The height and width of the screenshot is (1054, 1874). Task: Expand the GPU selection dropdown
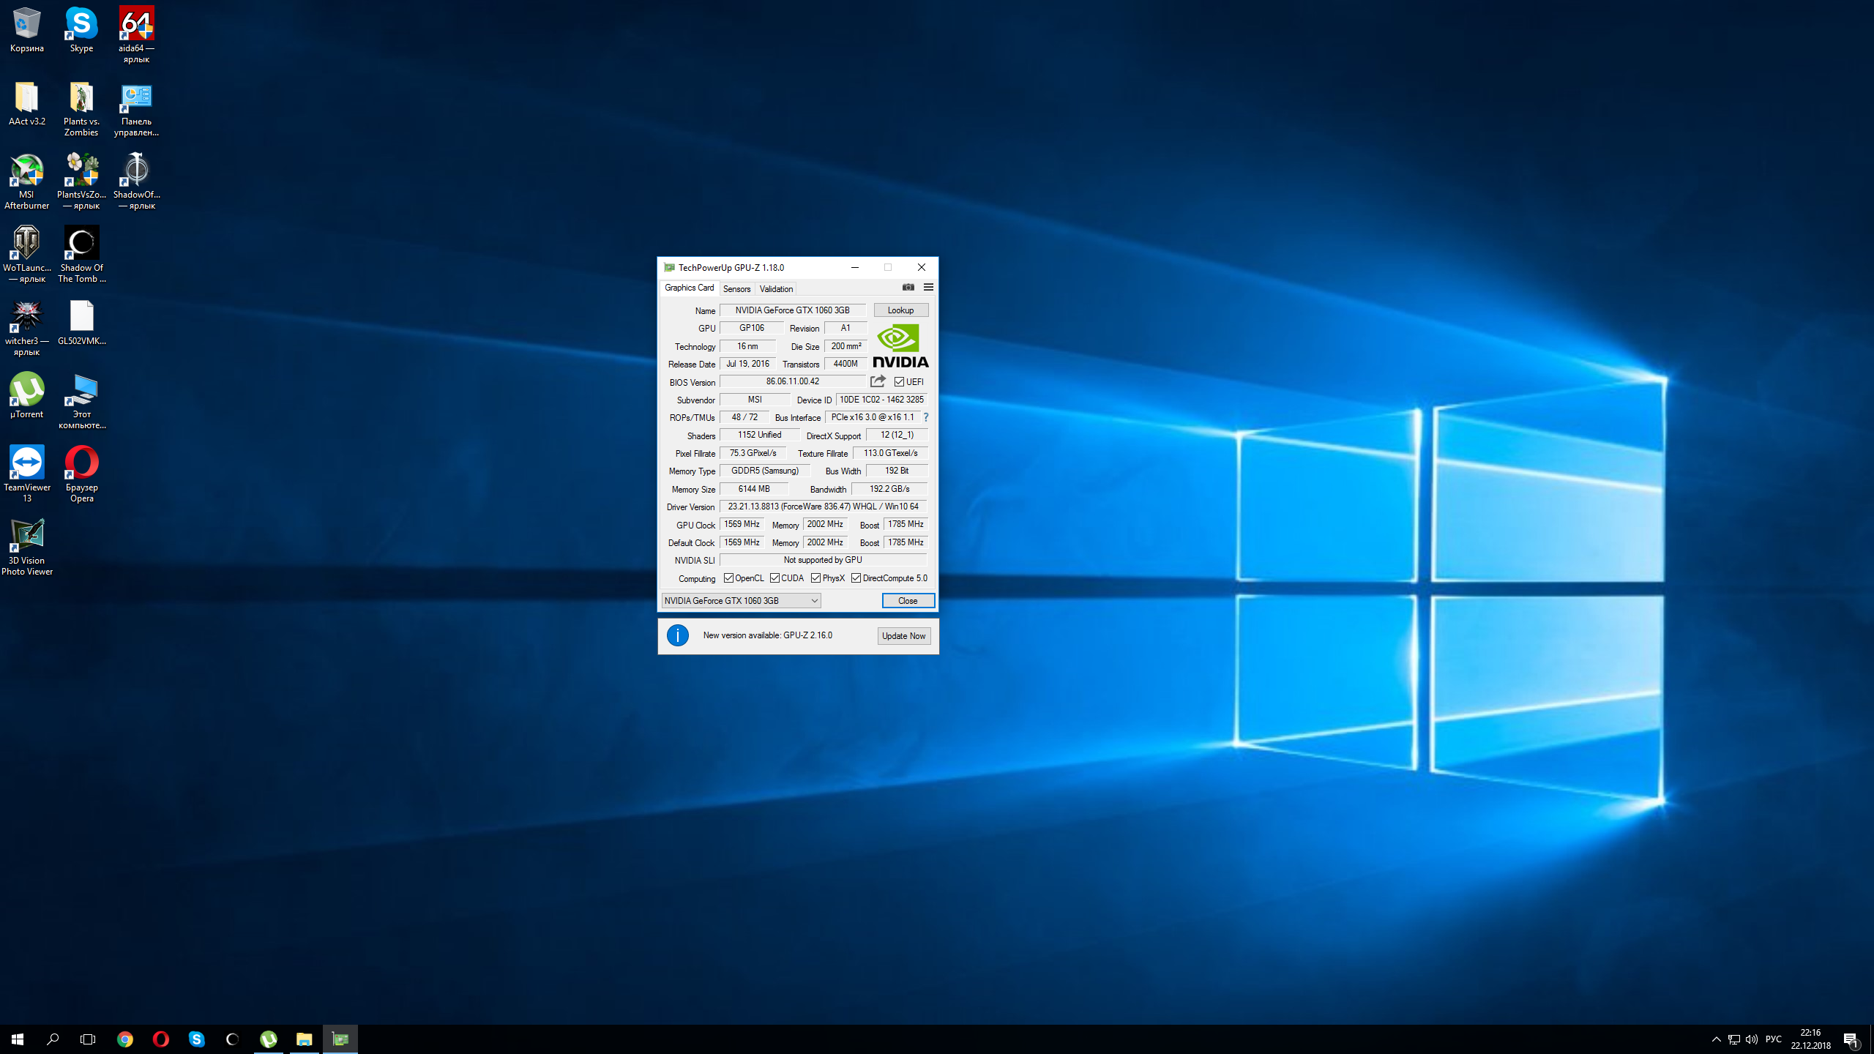pos(814,601)
